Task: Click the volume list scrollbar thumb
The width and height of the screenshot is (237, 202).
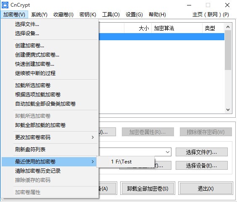Action: coord(228,50)
